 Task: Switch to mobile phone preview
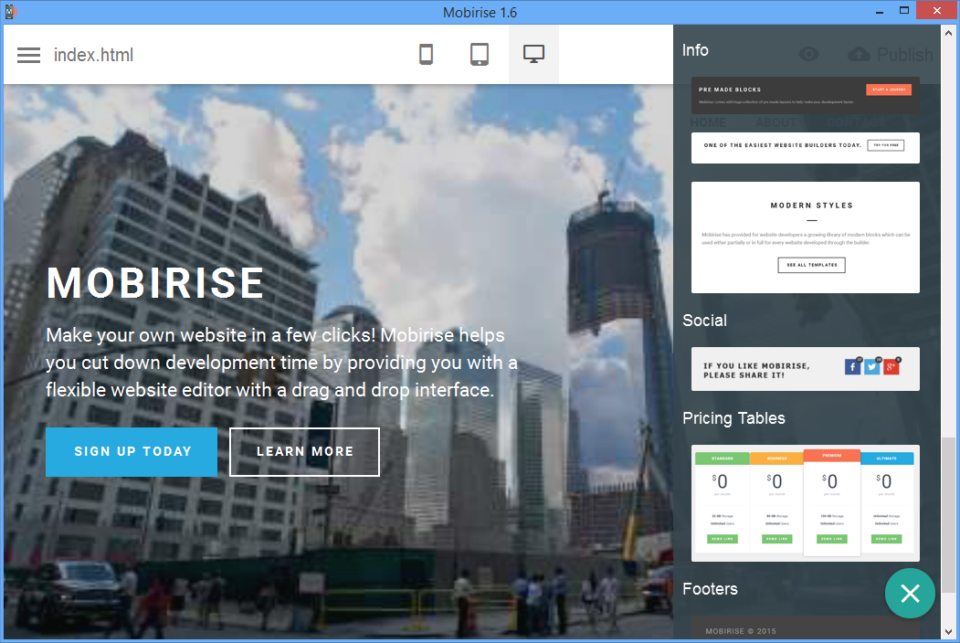[x=427, y=55]
